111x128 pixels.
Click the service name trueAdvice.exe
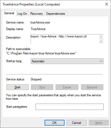point(40,22)
